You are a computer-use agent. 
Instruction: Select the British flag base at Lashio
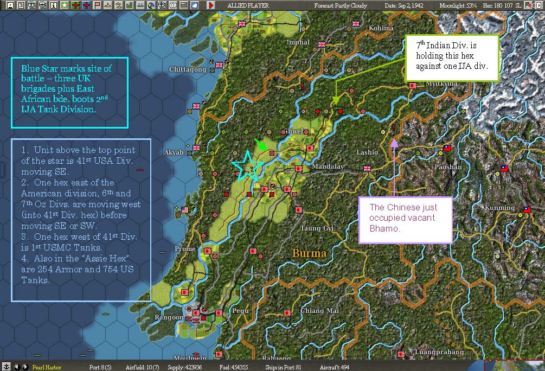367,169
